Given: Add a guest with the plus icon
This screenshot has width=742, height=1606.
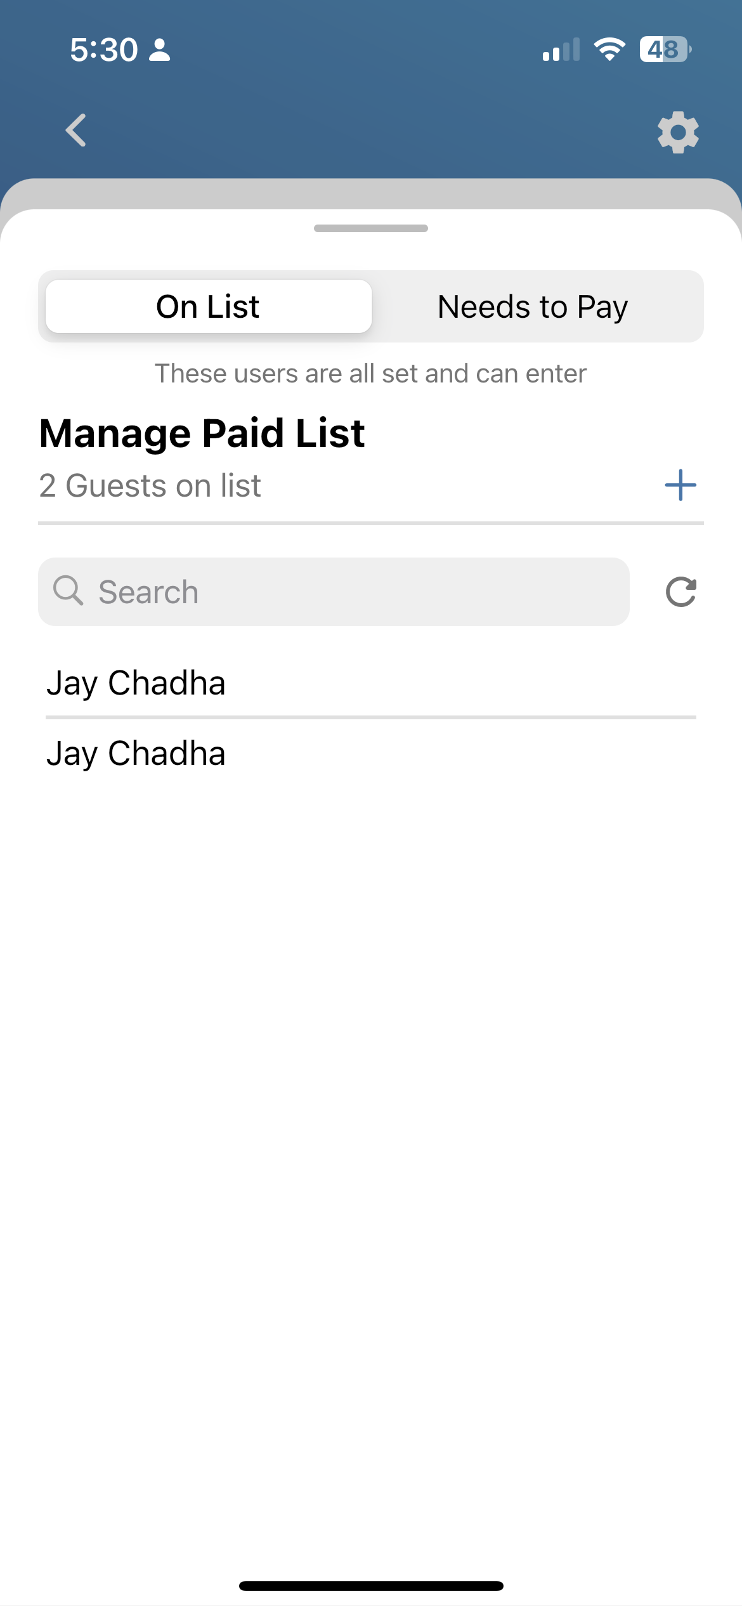Looking at the screenshot, I should (x=680, y=485).
